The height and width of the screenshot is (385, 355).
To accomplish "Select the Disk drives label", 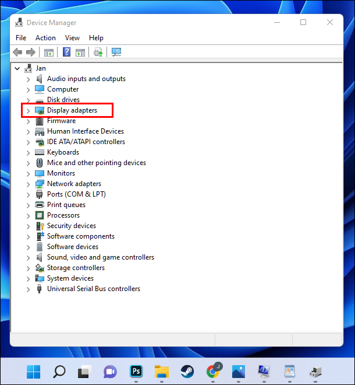I will (63, 100).
